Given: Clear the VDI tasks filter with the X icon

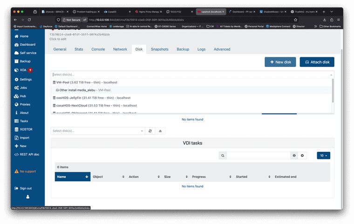Looking at the screenshot, I should coord(303,156).
